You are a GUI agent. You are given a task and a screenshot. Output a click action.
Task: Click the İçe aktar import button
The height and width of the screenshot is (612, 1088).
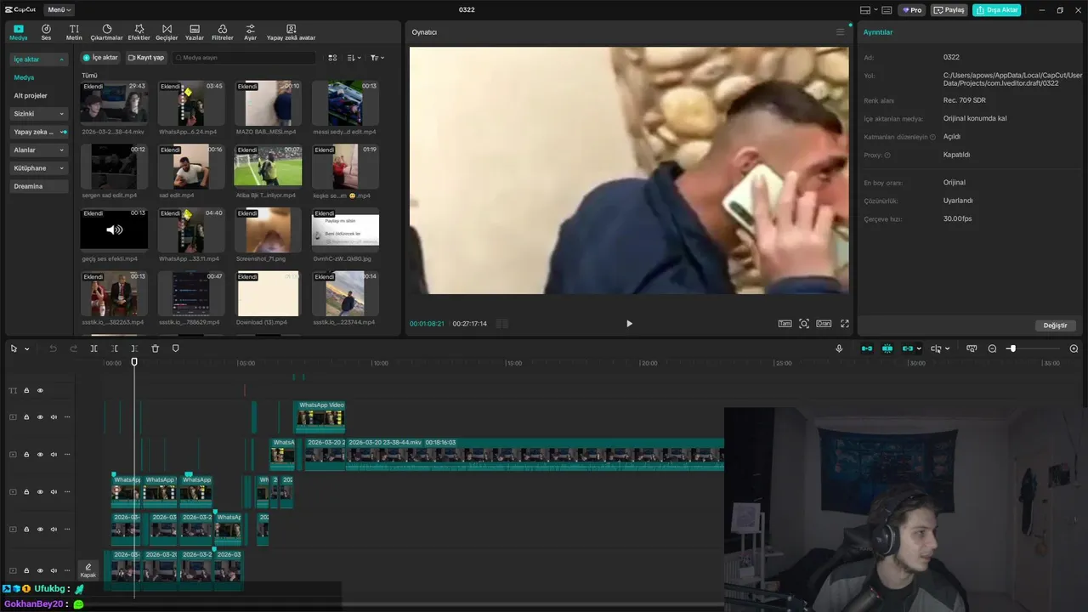(x=100, y=58)
